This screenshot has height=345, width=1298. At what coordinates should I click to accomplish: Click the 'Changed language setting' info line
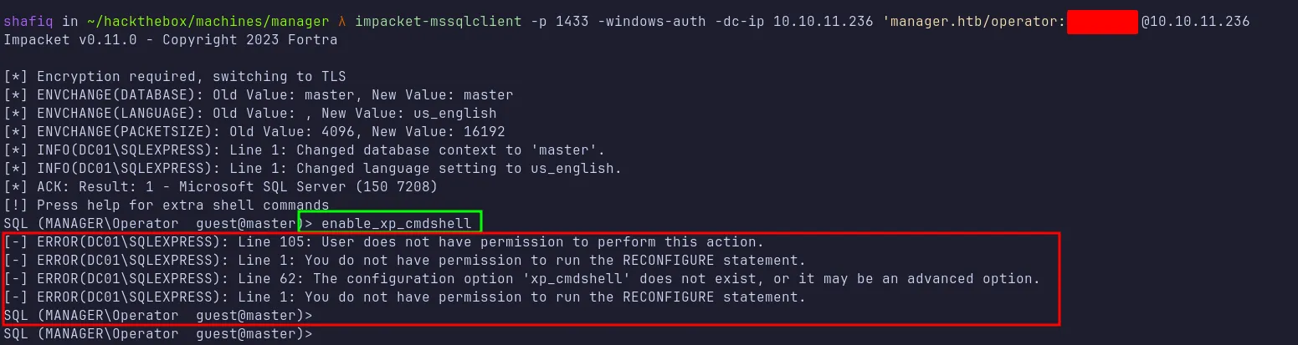tap(313, 168)
